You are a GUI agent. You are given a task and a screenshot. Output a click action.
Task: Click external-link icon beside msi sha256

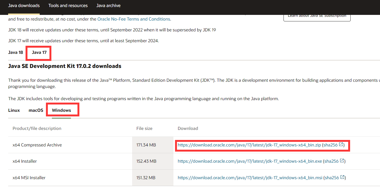342,178
